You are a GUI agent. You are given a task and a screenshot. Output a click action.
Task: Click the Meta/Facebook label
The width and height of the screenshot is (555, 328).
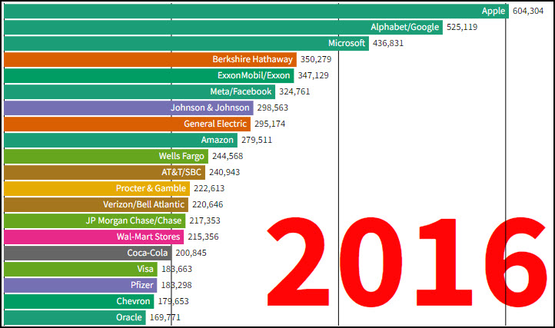click(241, 91)
